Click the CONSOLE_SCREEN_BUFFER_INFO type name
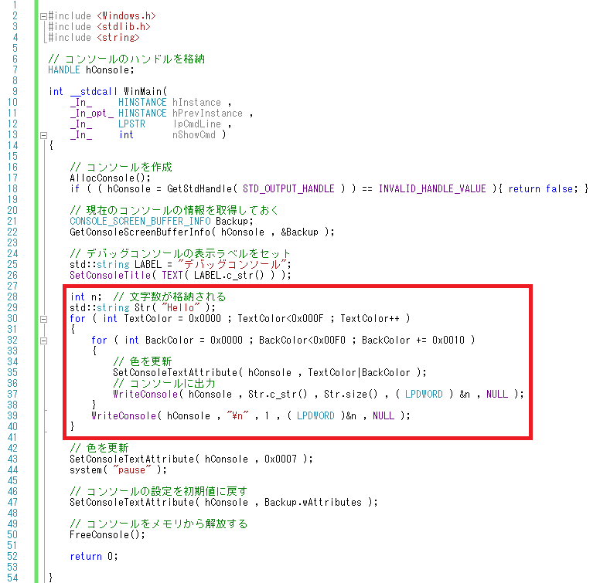The height and width of the screenshot is (583, 600). 140,221
